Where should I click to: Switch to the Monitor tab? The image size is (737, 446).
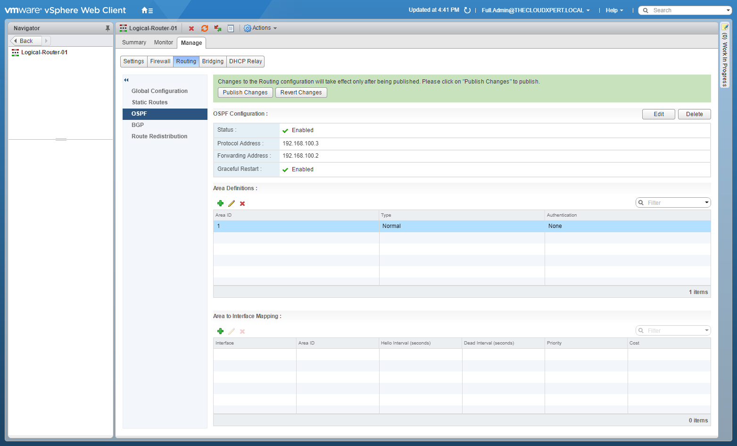click(163, 42)
